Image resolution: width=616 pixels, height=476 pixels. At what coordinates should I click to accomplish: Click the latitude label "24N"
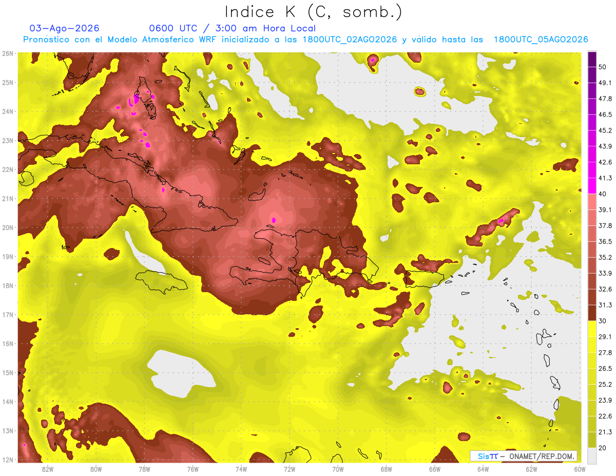point(8,111)
